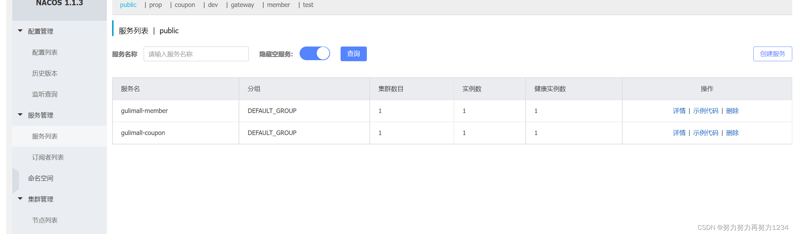The height and width of the screenshot is (234, 794).
Task: Open 命名空间 in the sidebar
Action: pos(41,178)
